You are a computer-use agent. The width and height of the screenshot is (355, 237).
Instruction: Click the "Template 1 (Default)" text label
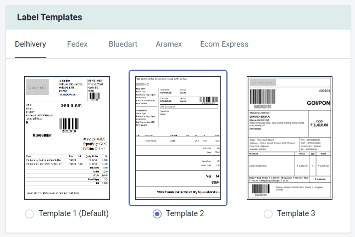click(x=74, y=213)
